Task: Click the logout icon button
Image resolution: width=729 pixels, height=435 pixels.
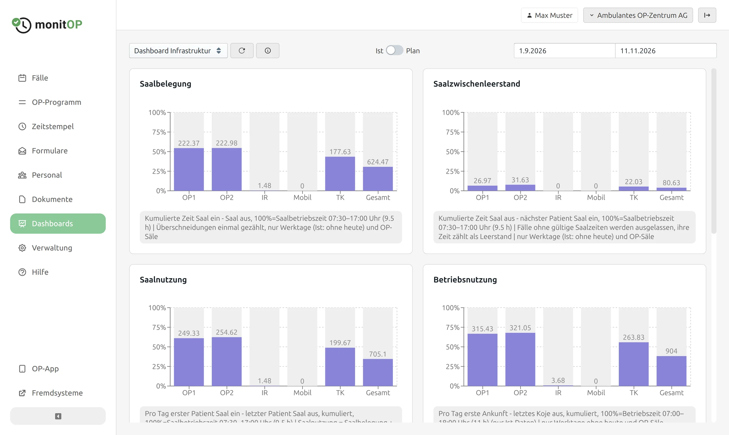Action: [707, 15]
